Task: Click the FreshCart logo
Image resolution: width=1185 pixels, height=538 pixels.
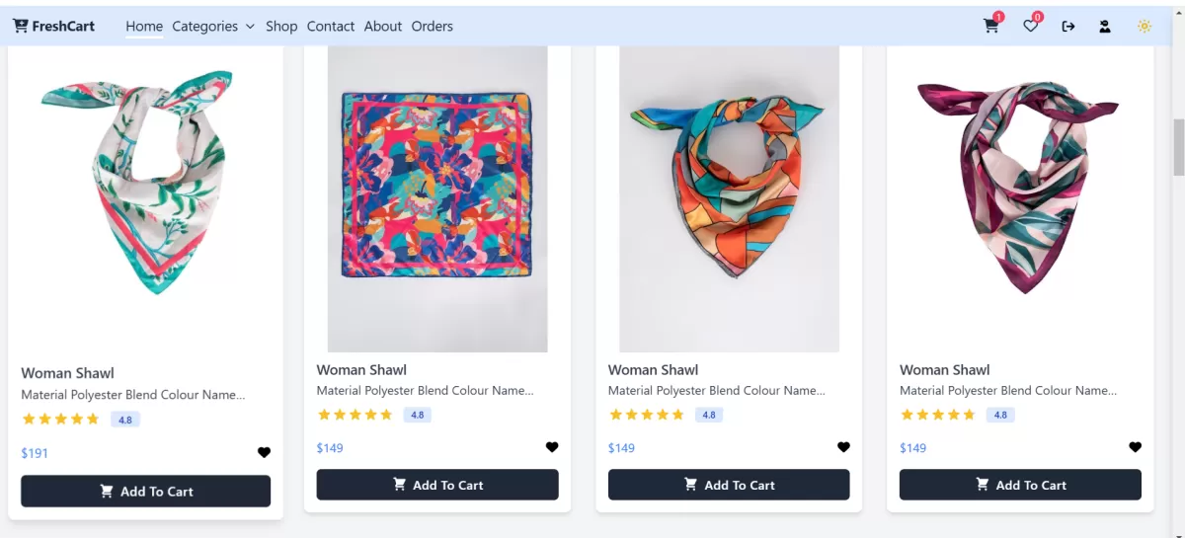Action: point(54,27)
